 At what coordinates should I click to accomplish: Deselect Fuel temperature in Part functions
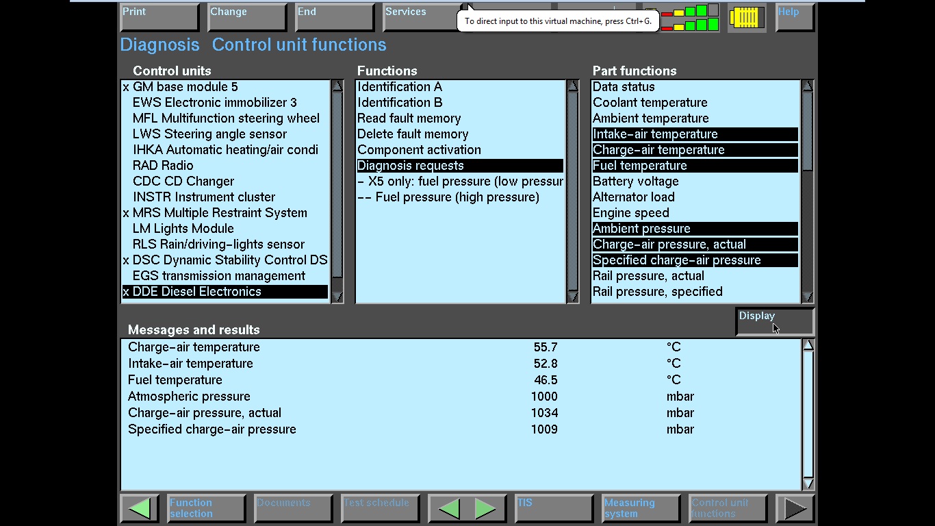point(639,166)
